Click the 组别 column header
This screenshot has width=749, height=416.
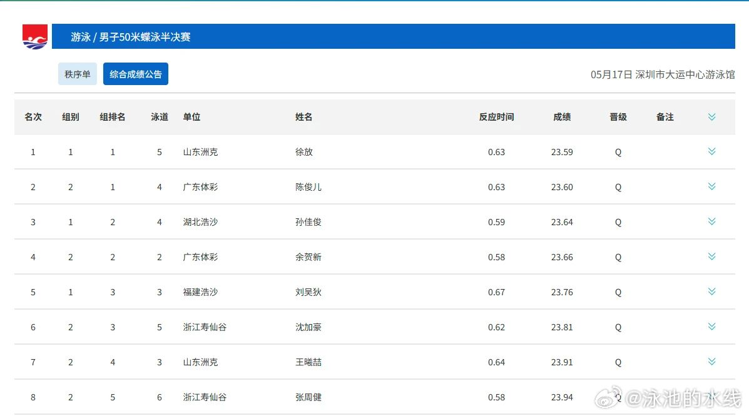71,117
